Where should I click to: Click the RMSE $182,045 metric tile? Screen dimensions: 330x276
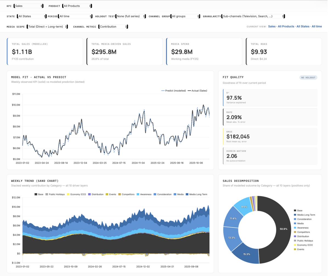click(x=270, y=136)
